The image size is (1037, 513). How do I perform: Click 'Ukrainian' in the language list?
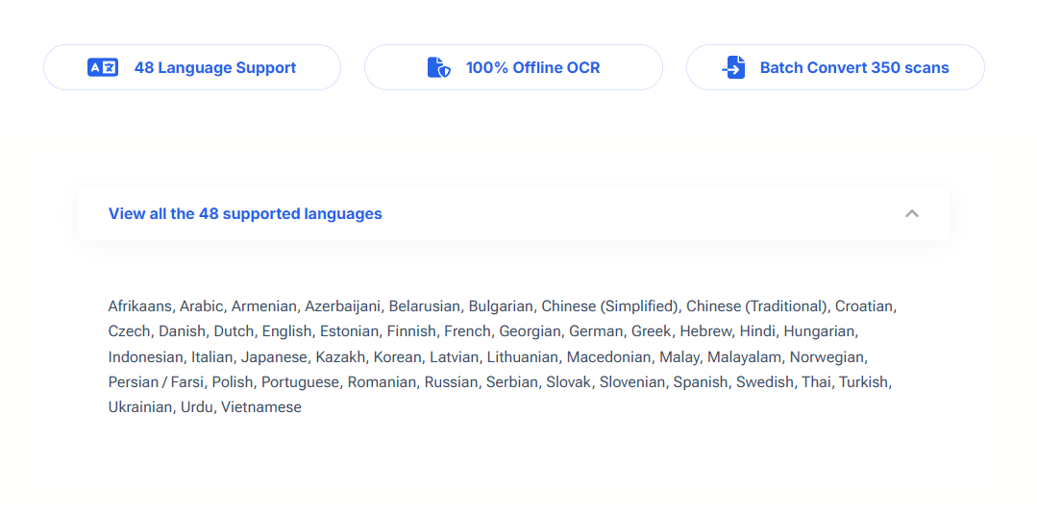pos(141,407)
